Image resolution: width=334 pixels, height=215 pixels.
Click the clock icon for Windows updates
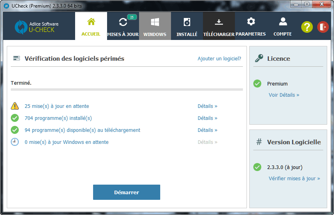[15, 142]
